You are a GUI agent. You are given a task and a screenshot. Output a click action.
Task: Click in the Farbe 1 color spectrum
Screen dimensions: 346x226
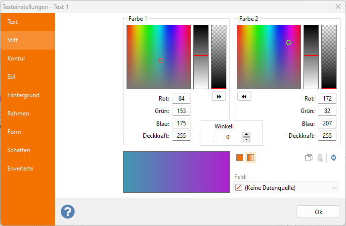coord(158,56)
